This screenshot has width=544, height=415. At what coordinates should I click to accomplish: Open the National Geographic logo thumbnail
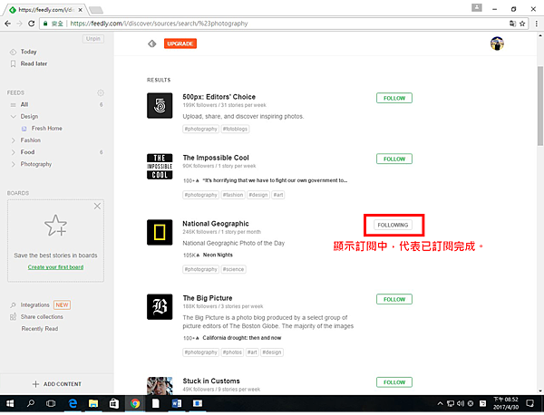point(160,232)
